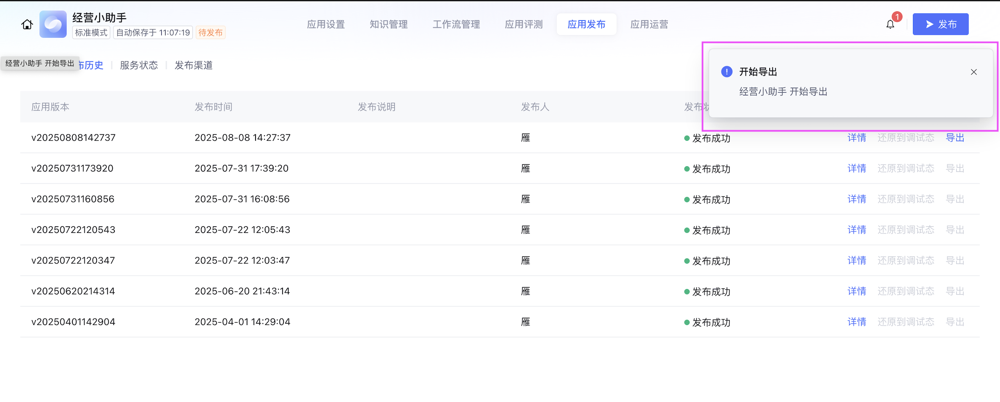
Task: Click publish time 2025-07-22 12:03:47
Action: pos(242,260)
